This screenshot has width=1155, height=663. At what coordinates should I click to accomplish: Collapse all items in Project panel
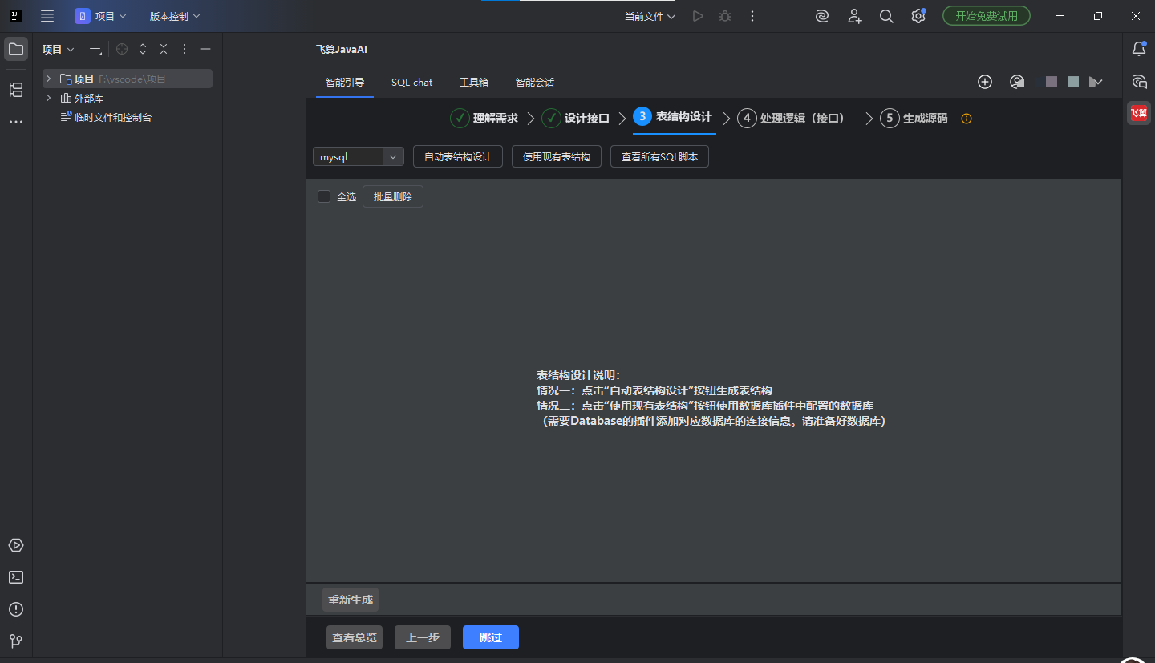[x=164, y=49]
